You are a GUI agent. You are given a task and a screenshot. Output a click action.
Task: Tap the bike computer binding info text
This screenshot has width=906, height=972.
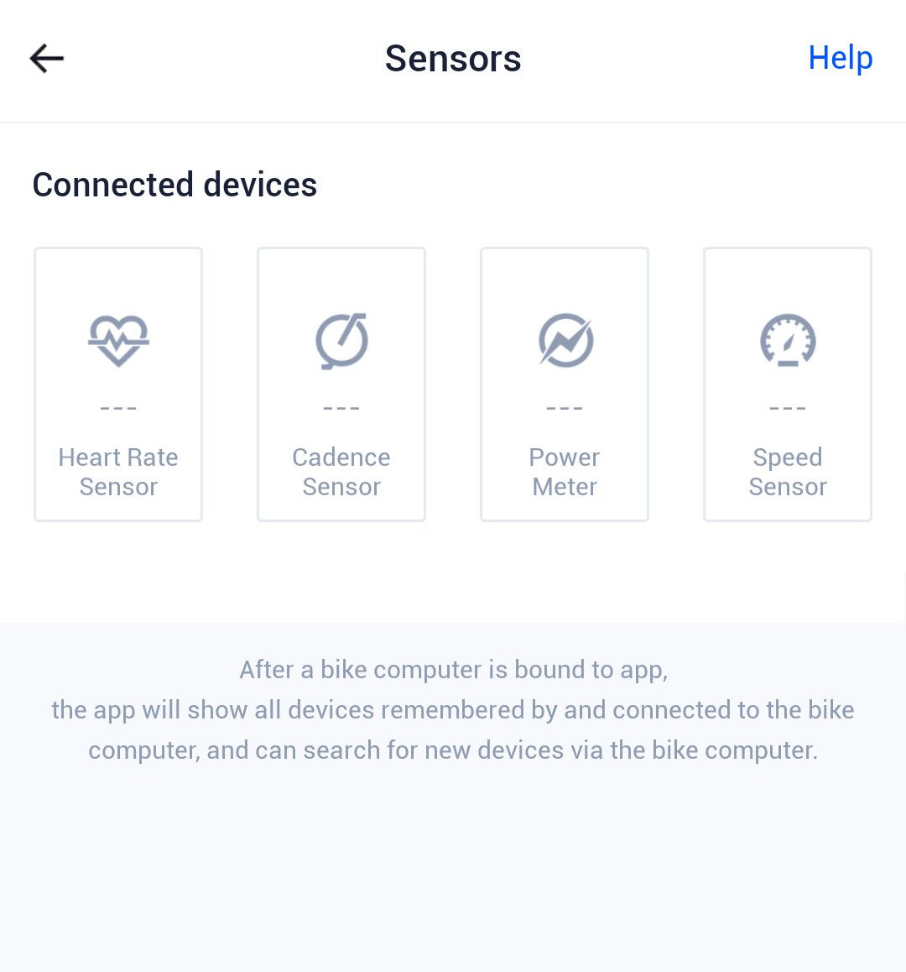coord(453,709)
